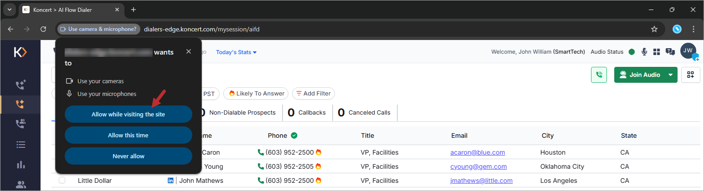Click the verified checkmark beside the Phone header
The image size is (704, 191).
click(x=294, y=136)
